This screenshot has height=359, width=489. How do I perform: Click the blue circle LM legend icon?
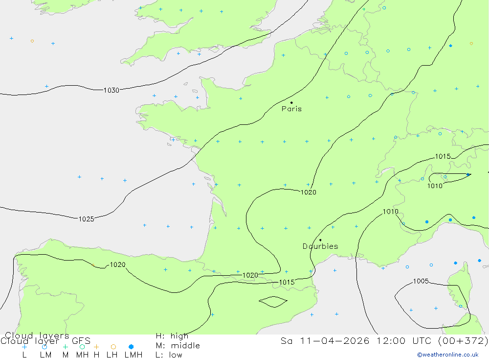(x=44, y=347)
